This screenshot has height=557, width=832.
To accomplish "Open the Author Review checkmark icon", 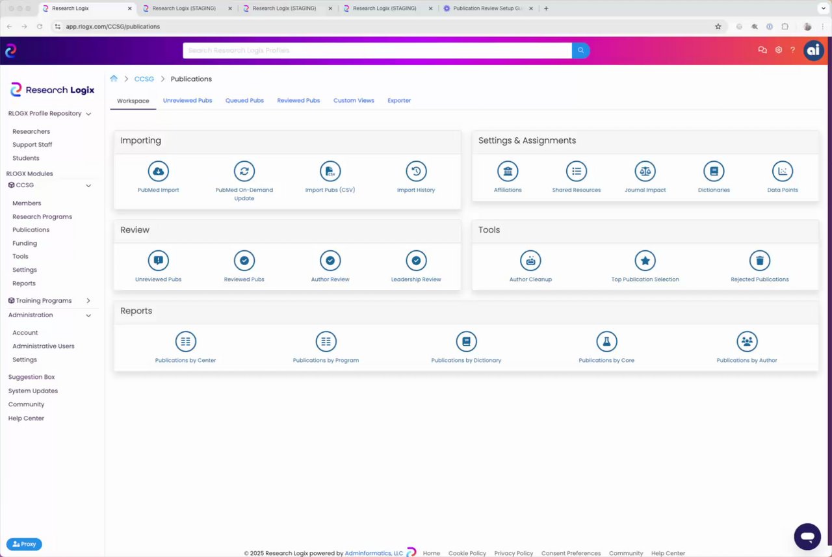I will click(x=330, y=261).
